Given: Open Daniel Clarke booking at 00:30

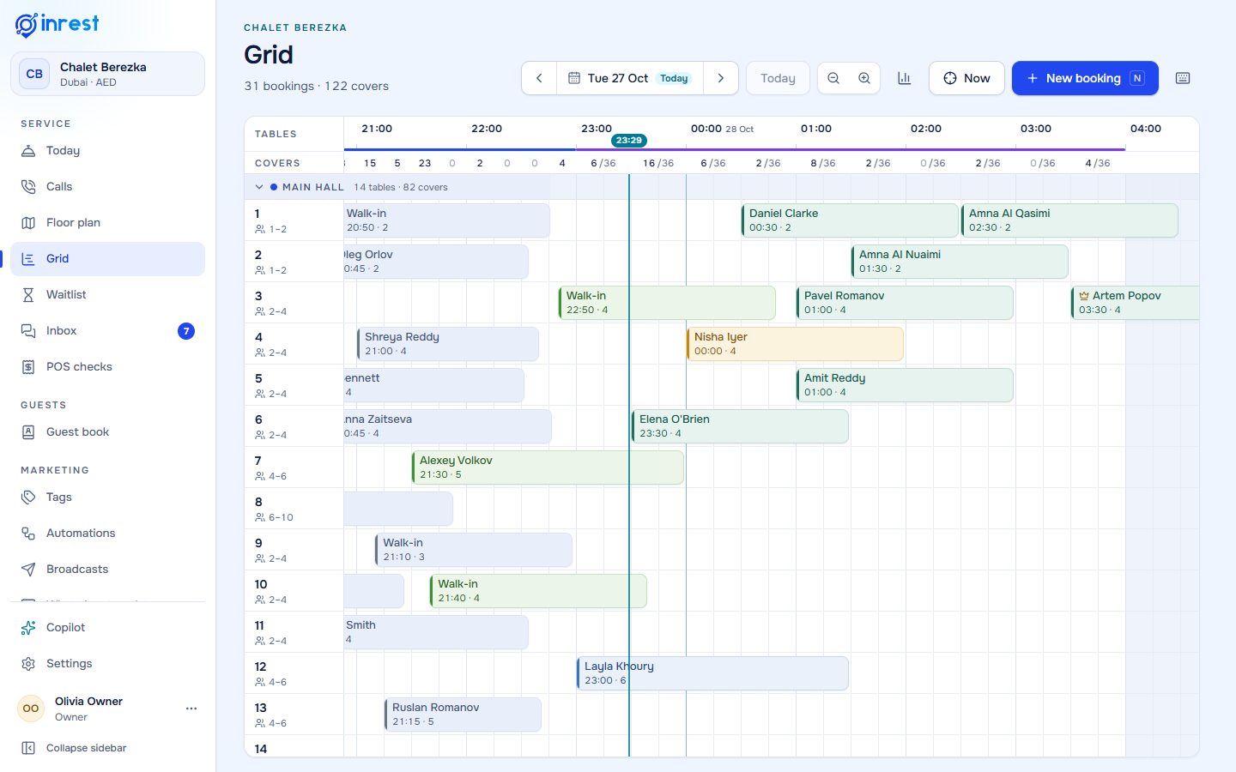Looking at the screenshot, I should [850, 220].
